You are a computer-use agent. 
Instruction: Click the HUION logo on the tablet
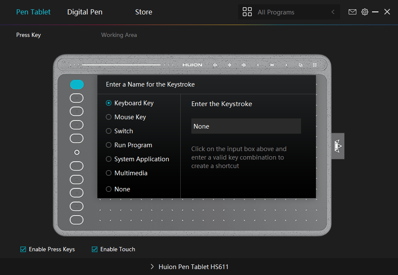click(x=192, y=65)
